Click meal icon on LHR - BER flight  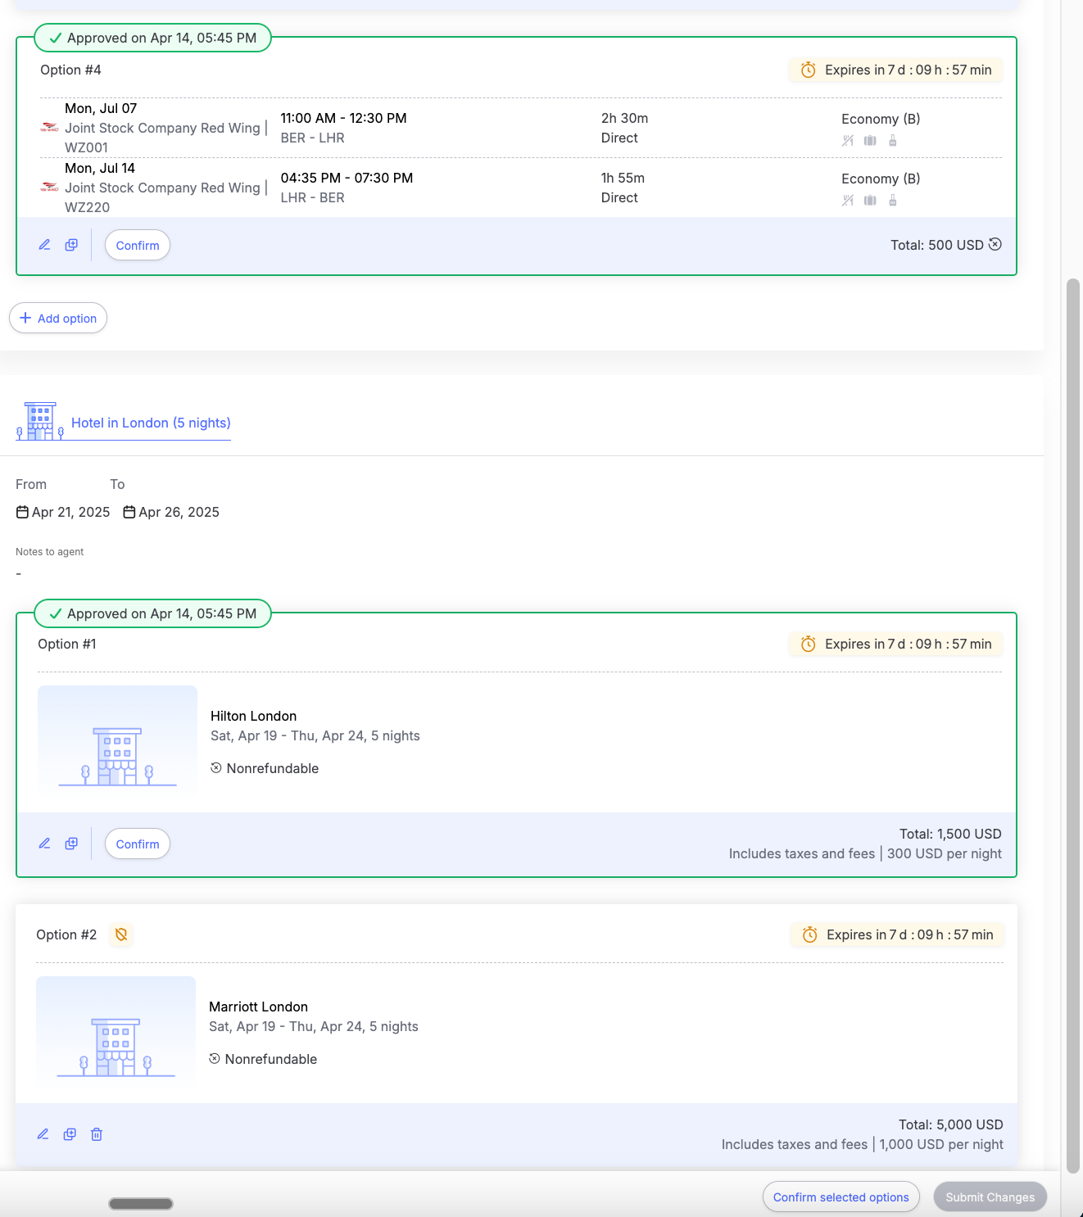pos(848,201)
